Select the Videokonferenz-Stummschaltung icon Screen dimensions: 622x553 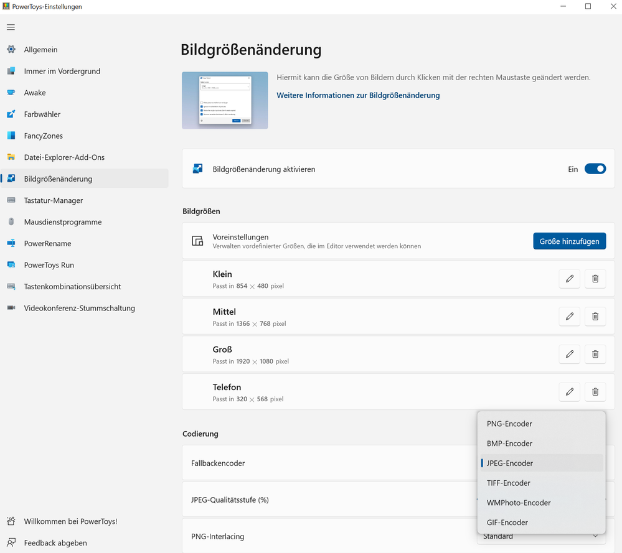pyautogui.click(x=11, y=308)
